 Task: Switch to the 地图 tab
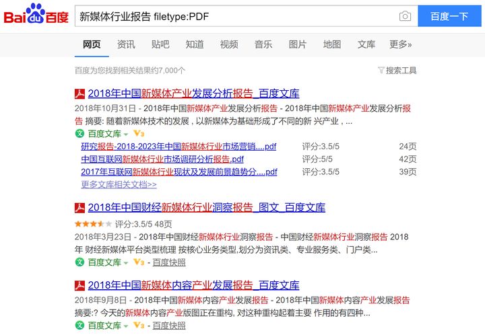[332, 44]
